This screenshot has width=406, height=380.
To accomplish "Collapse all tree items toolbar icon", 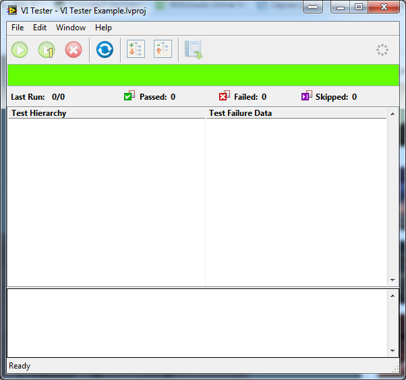I will pos(163,49).
